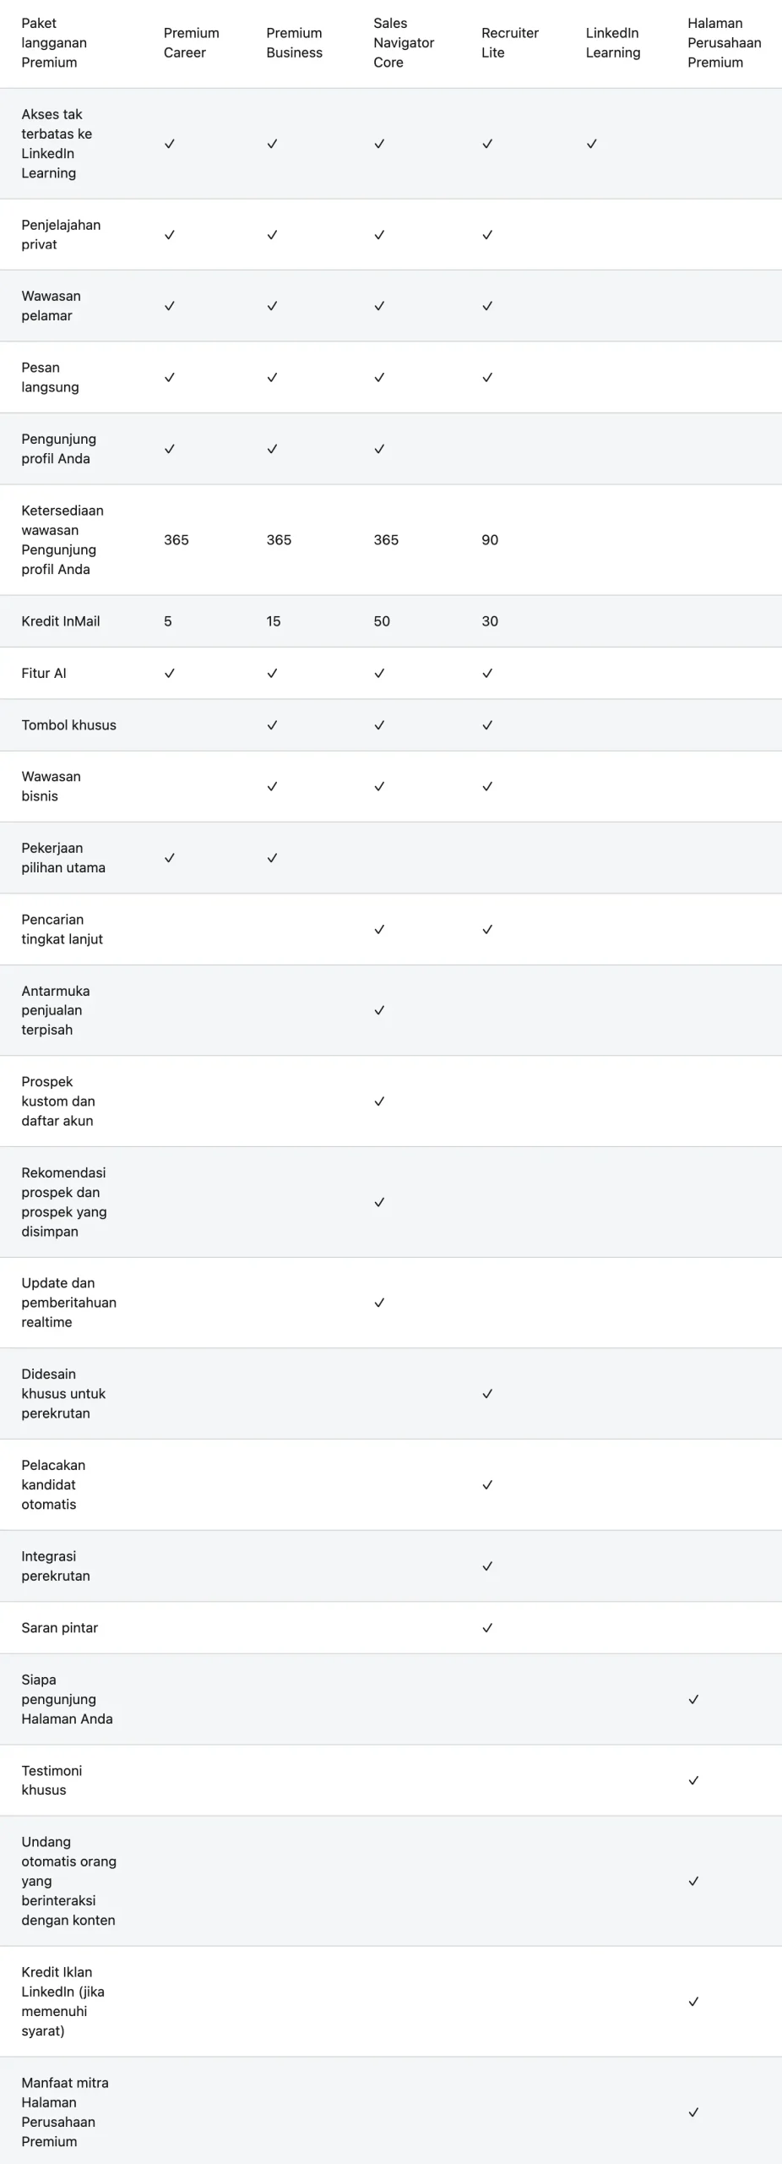782x2164 pixels.
Task: Click the Sales Navigator checkmark for Pengunjung profil Anda
Action: pos(379,449)
